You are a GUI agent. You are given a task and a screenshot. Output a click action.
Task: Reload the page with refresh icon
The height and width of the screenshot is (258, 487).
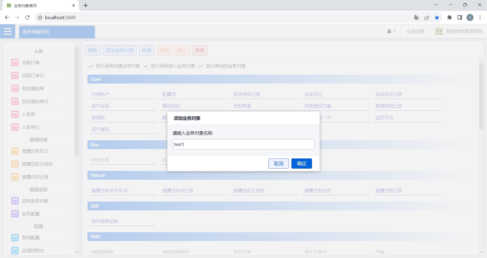click(x=27, y=17)
